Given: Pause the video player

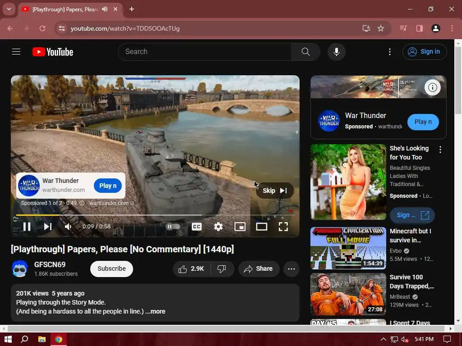Looking at the screenshot, I should click(27, 227).
